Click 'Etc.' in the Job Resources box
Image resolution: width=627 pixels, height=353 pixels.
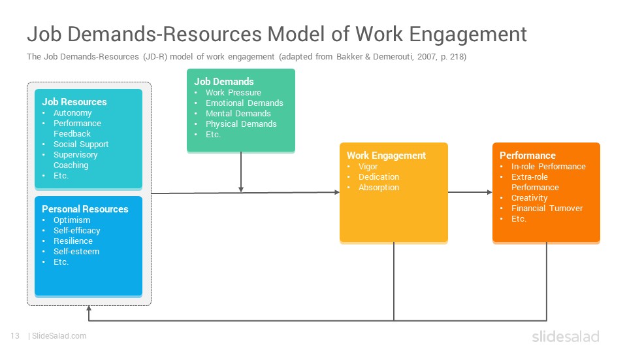coord(61,175)
